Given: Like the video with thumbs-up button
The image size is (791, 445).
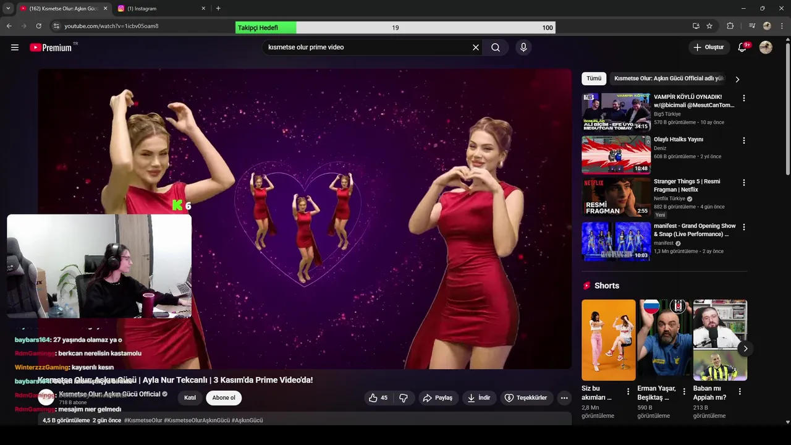Looking at the screenshot, I should (378, 397).
